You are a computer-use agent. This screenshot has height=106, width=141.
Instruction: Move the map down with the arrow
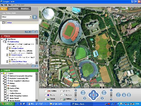tap(93, 98)
